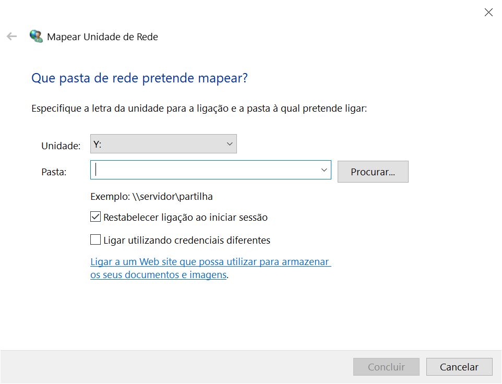Click the Map Network Drive globe icon

[x=36, y=37]
